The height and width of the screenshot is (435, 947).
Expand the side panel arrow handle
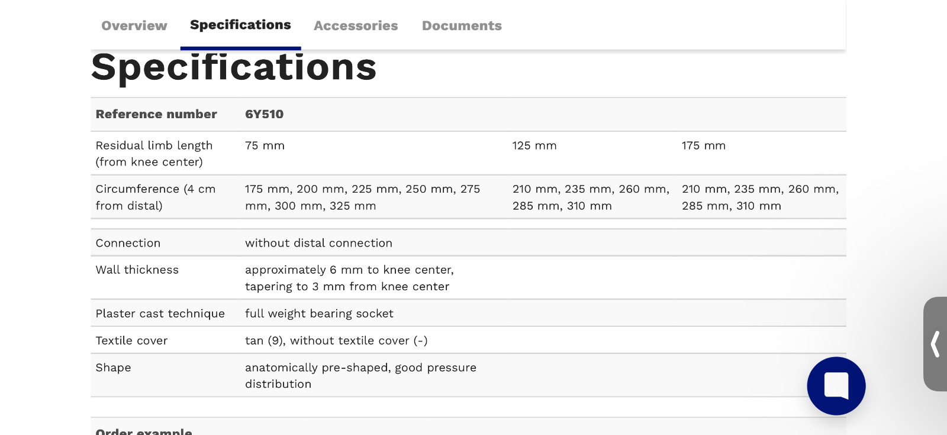[x=935, y=344]
